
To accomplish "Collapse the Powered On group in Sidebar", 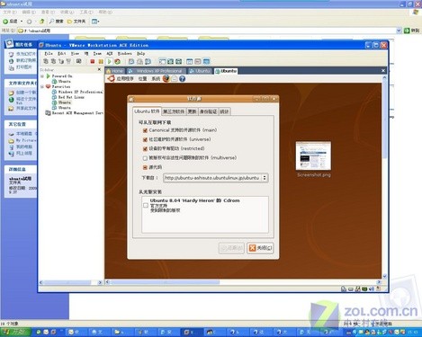I will point(42,76).
